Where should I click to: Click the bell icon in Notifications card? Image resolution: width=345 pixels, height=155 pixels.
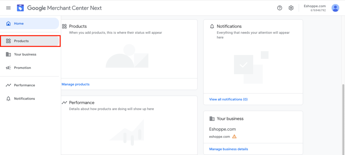pos(212,26)
